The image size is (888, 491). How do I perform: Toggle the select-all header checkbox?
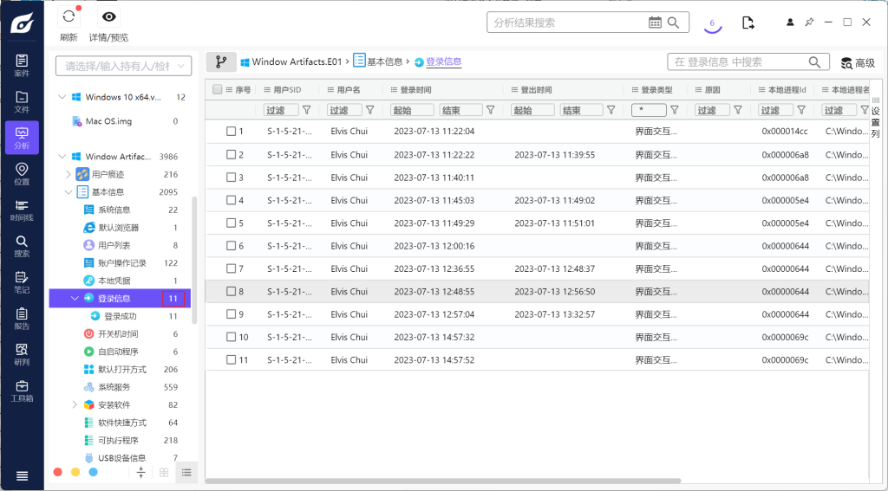(x=218, y=89)
